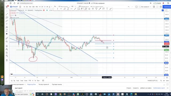Select the arrow icon tool in sidebar
171x96 pixels.
7,34
